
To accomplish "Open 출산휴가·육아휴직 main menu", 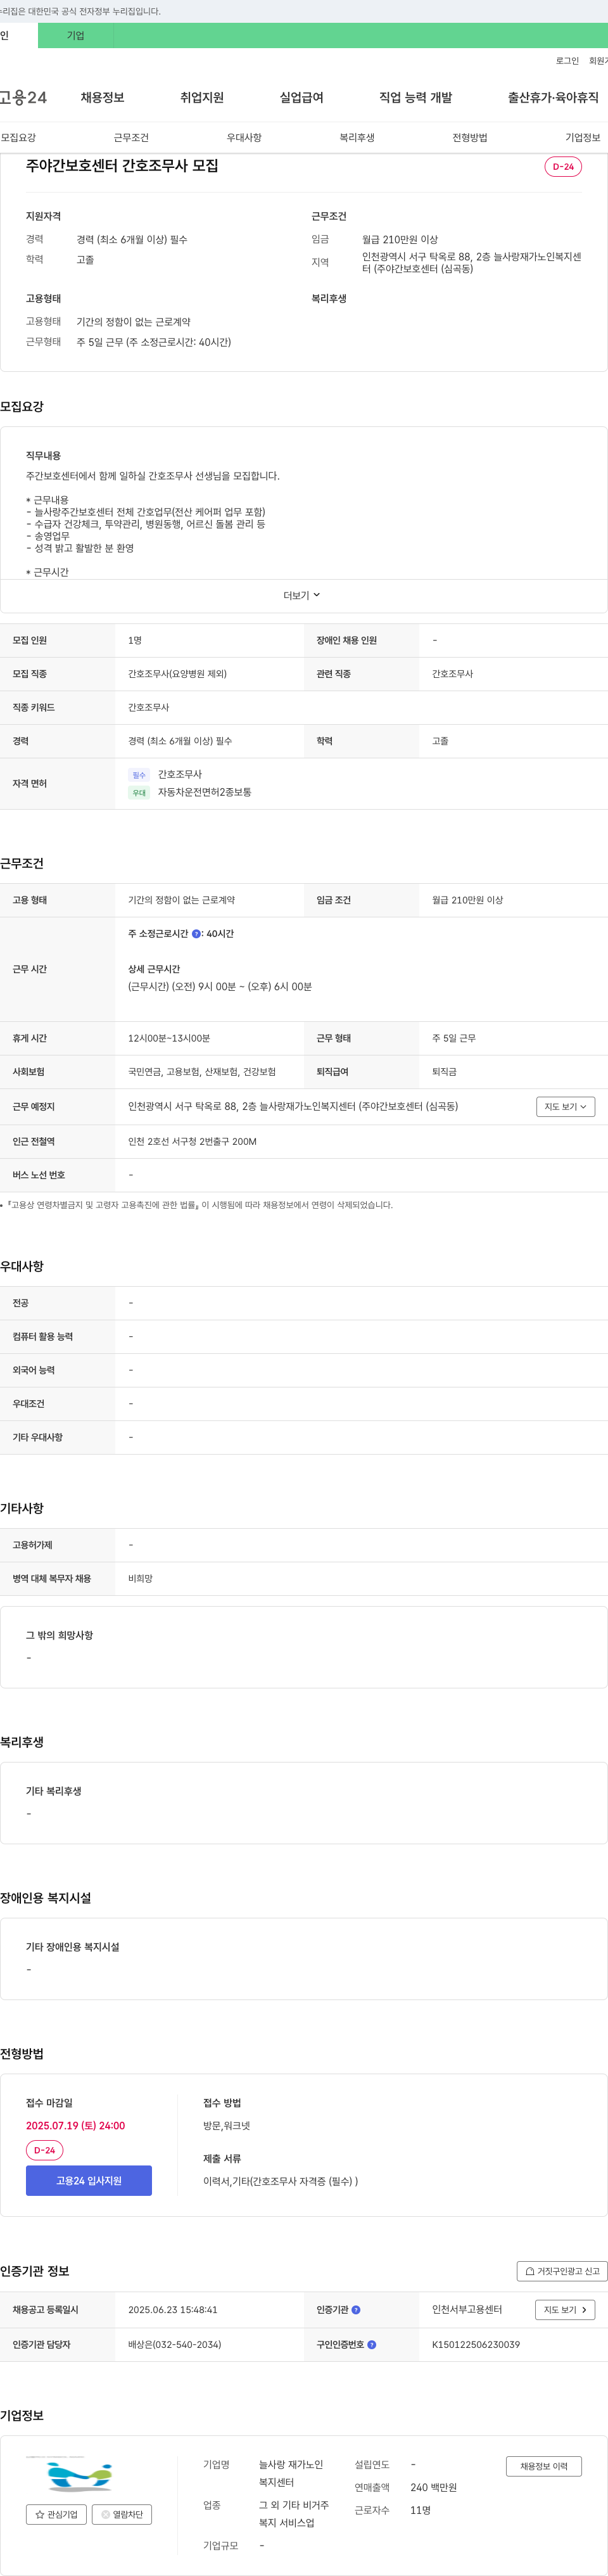I will [x=553, y=97].
